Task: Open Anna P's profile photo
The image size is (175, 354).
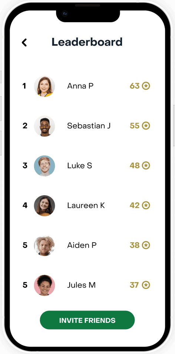Action: 44,86
